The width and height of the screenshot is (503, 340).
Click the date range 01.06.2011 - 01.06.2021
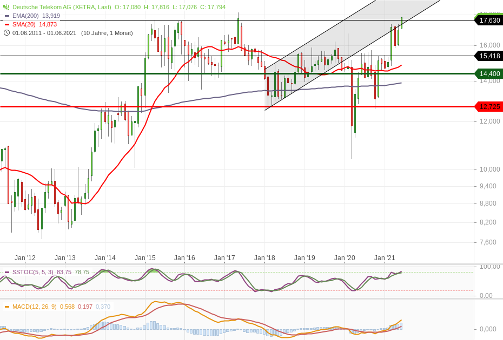click(x=44, y=33)
